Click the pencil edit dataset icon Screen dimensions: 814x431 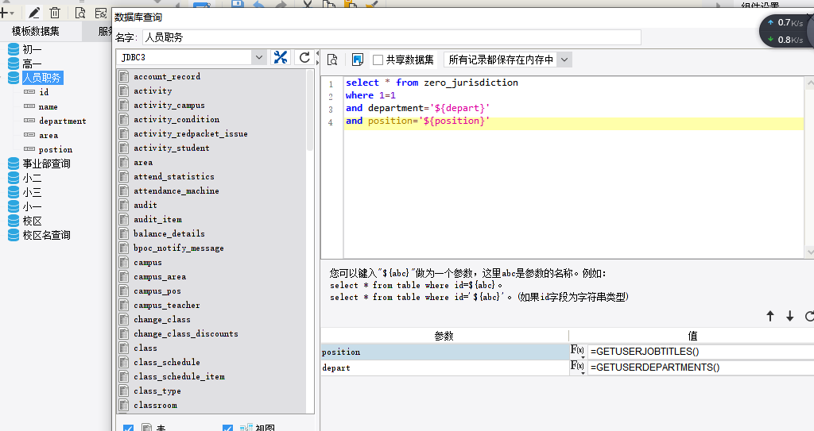coord(33,13)
